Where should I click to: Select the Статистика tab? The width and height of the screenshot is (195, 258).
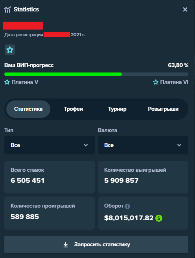point(28,109)
